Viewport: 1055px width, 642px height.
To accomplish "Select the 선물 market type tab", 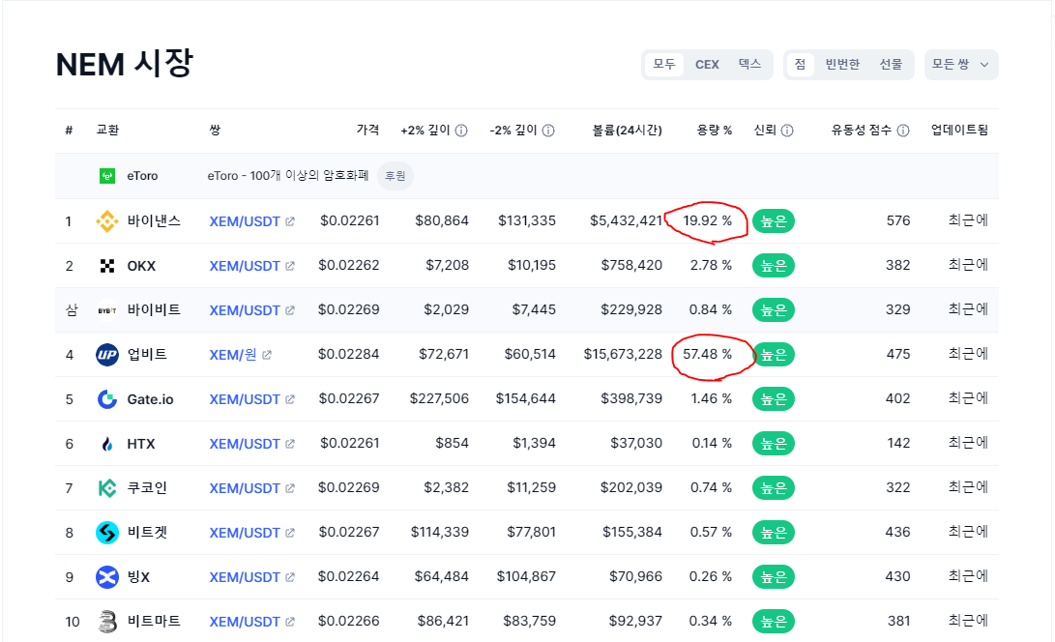I will [891, 65].
